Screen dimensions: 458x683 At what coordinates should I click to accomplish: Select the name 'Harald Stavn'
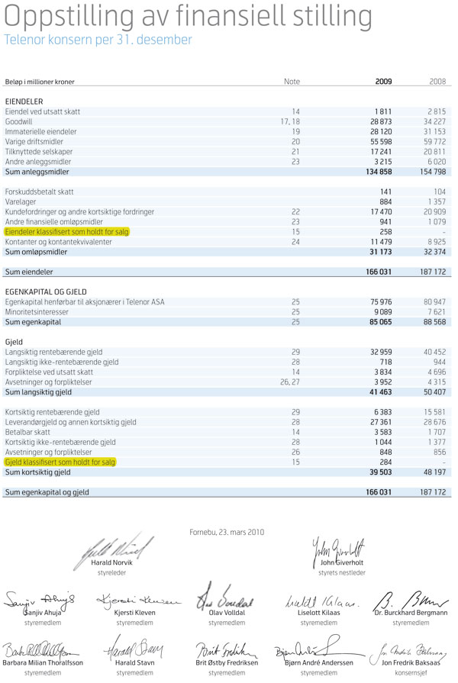pos(134,662)
